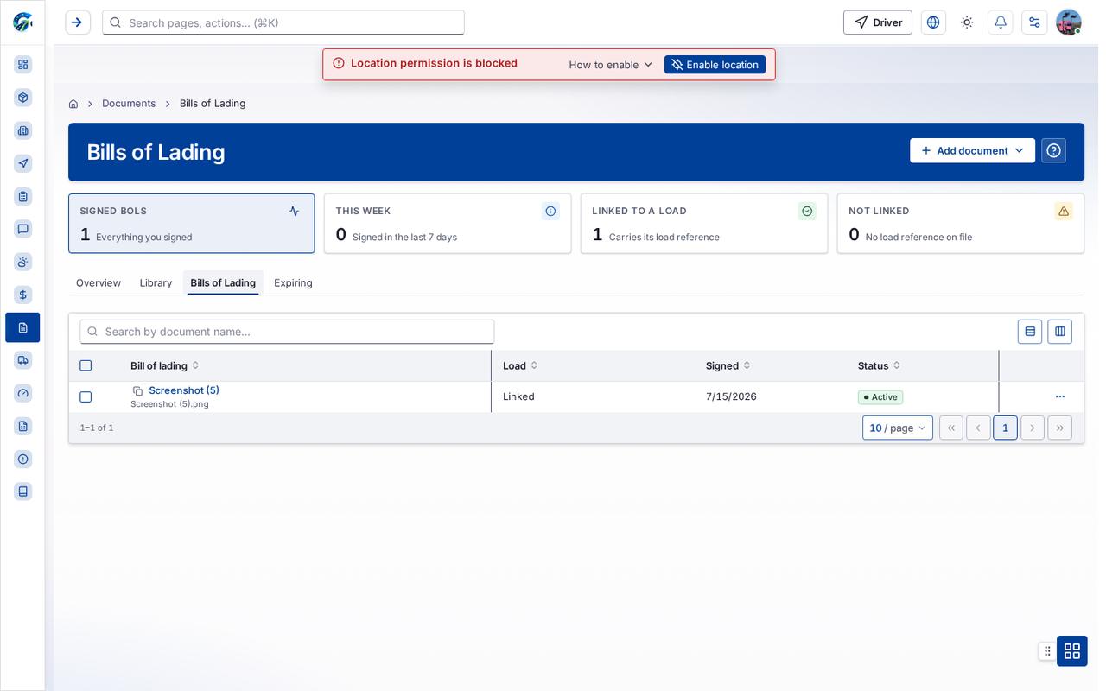Open the dashboard grid icon in sidebar
This screenshot has height=691, width=1106.
[x=23, y=65]
